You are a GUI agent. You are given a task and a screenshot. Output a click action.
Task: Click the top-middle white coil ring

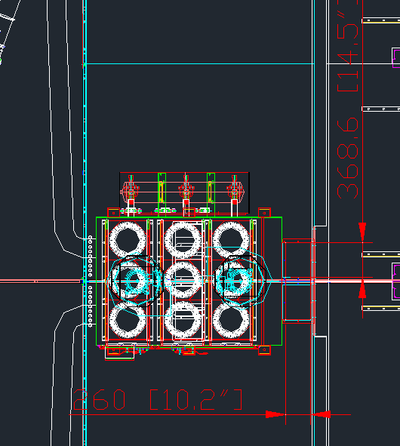pyautogui.click(x=183, y=240)
